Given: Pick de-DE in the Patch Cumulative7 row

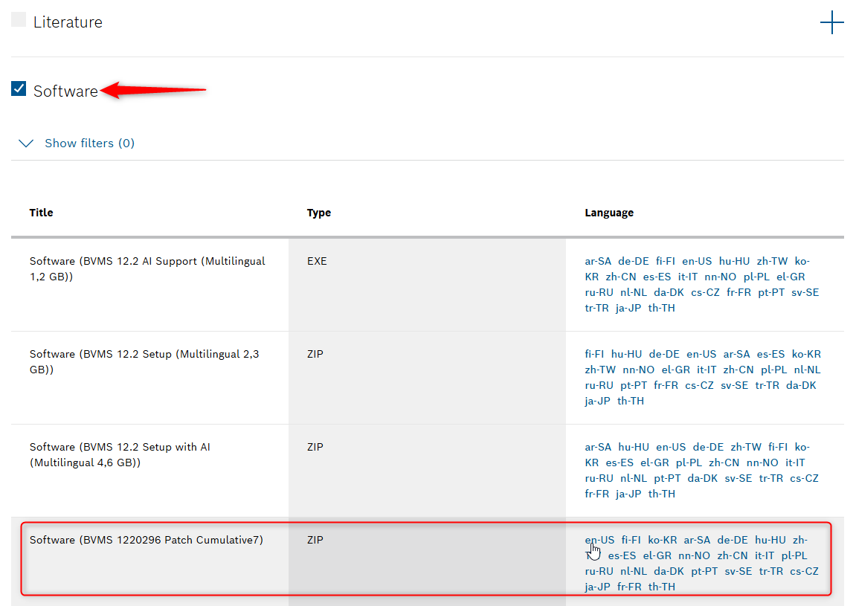Looking at the screenshot, I should coord(733,540).
